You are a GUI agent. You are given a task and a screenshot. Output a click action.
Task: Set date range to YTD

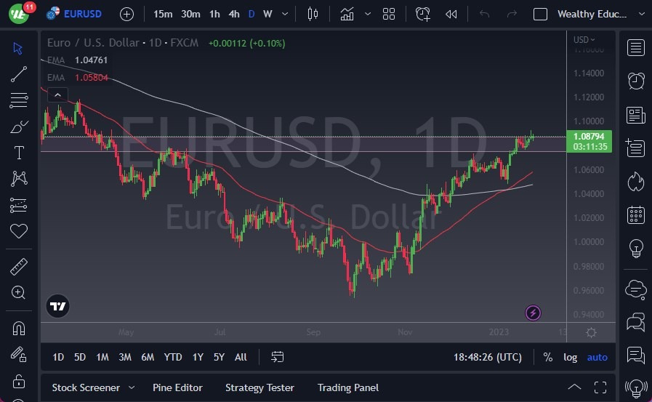point(172,357)
